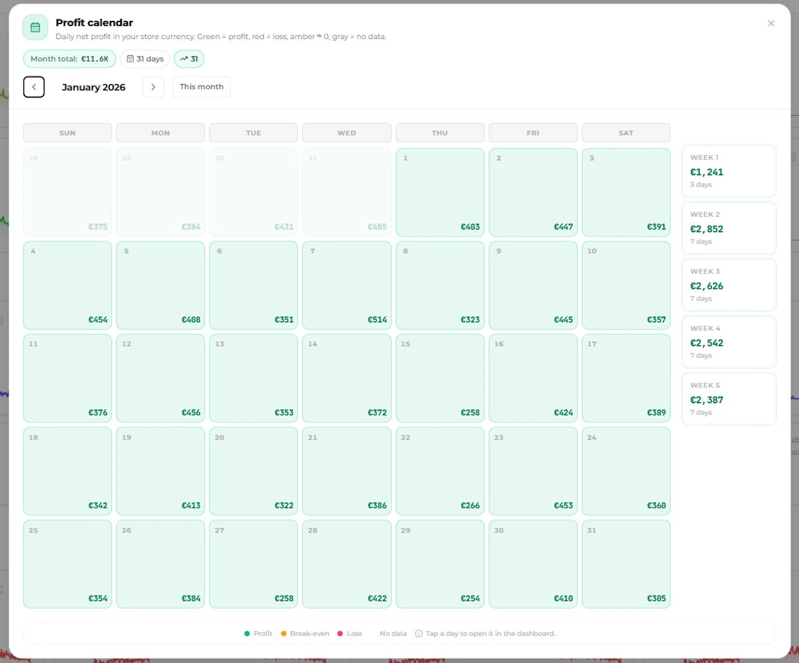Select January 23 showing €453
This screenshot has width=799, height=663.
click(x=533, y=471)
